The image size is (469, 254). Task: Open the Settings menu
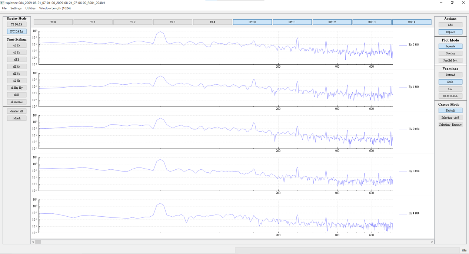[x=16, y=8]
